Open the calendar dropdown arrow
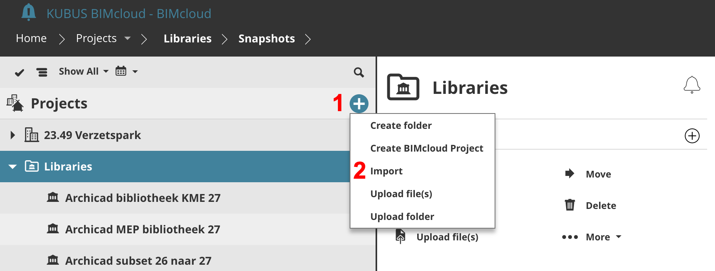The image size is (715, 271). (135, 71)
